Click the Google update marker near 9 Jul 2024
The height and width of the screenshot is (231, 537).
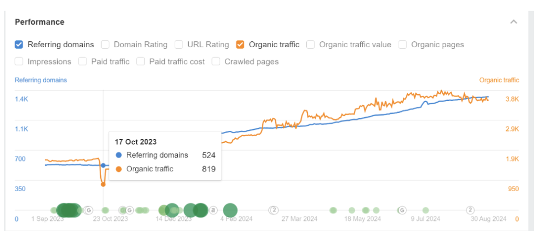tap(402, 210)
